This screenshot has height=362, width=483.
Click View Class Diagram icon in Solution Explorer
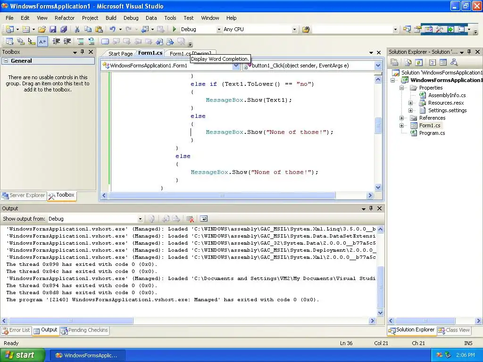click(454, 63)
